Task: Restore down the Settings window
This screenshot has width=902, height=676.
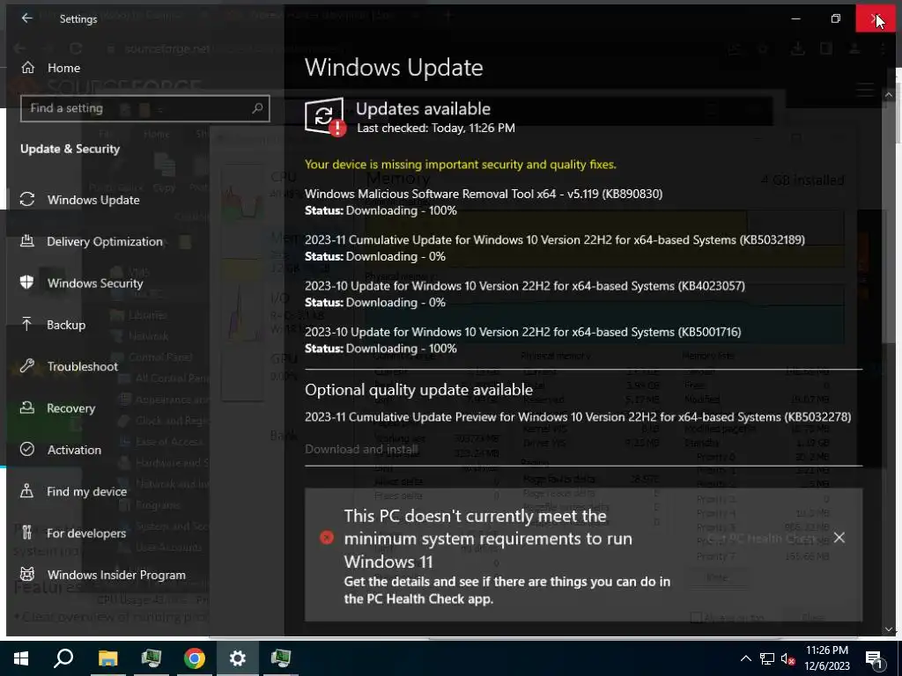Action: (835, 18)
